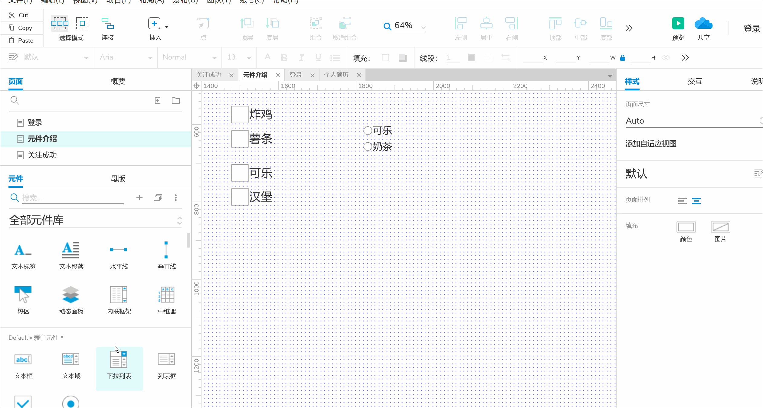763x408 pixels.
Task: Click the Share cloud icon
Action: point(703,24)
